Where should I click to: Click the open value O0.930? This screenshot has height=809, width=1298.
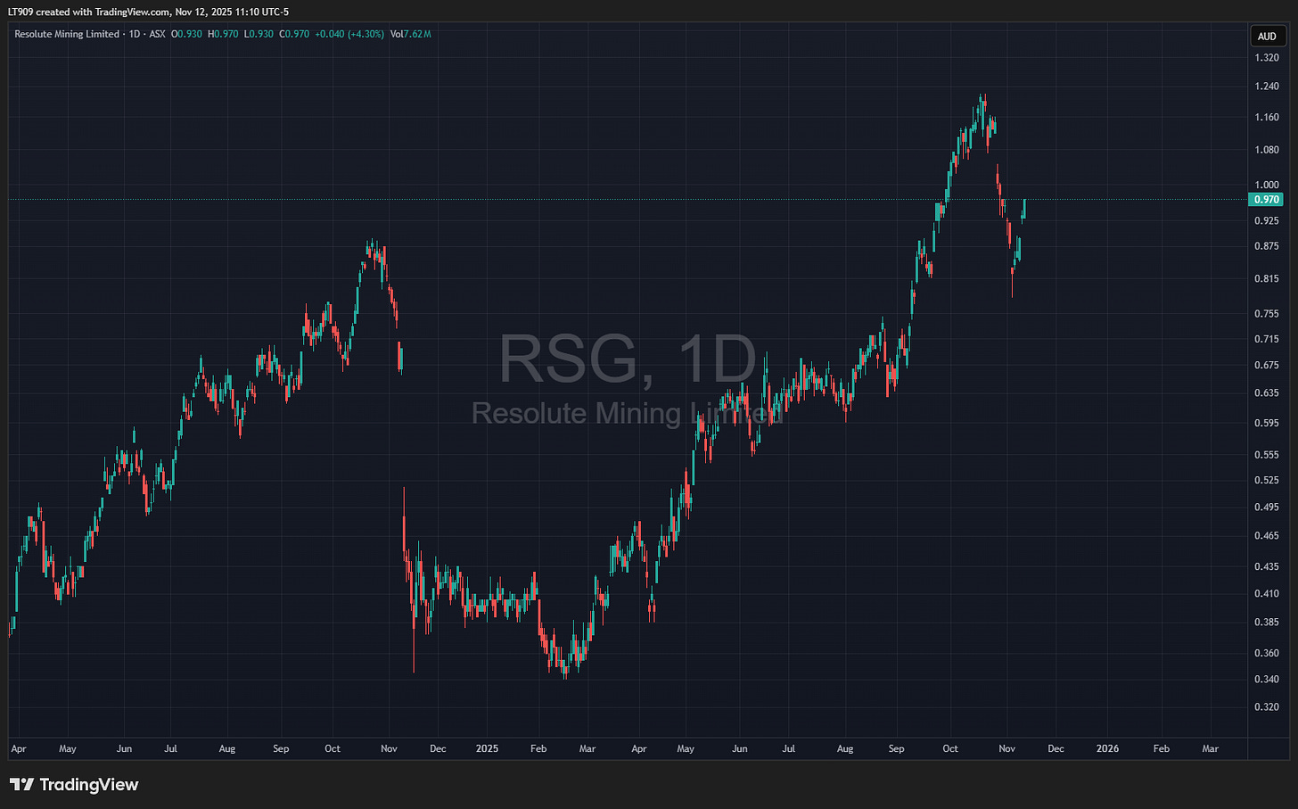point(185,34)
